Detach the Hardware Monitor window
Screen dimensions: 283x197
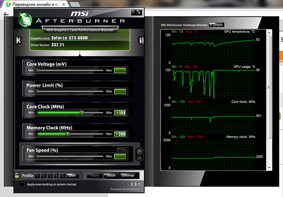point(217,25)
